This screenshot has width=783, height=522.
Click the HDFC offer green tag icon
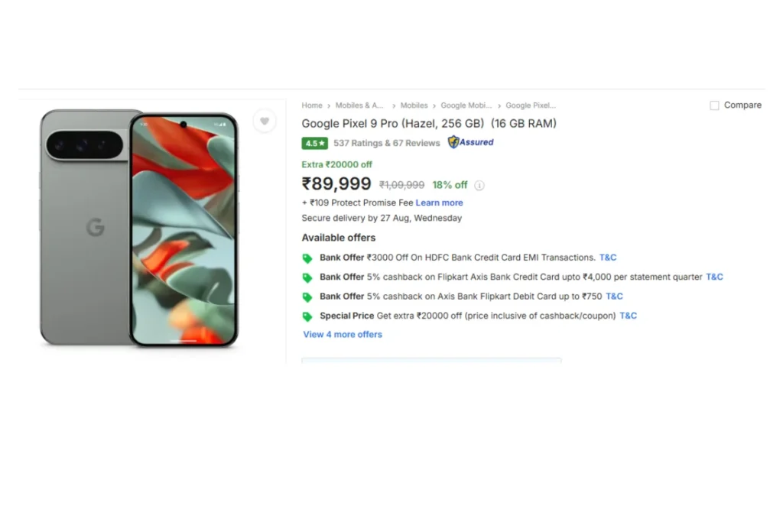point(307,258)
